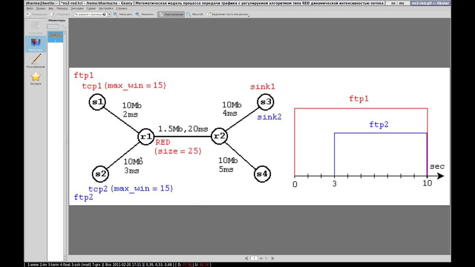Open the Переход menu
The image size is (475, 267).
click(62, 8)
